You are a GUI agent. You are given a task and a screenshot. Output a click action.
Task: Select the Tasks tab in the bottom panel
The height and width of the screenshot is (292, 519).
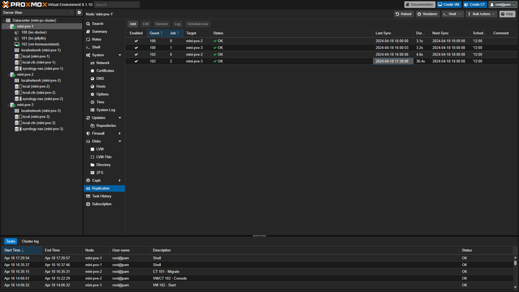pyautogui.click(x=11, y=241)
